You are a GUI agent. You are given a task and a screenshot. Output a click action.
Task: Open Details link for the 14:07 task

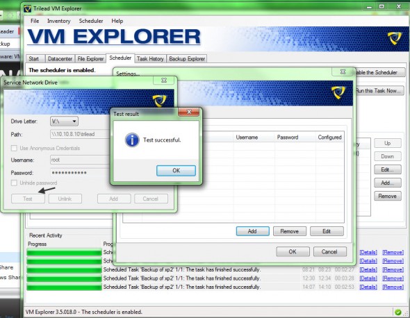pyautogui.click(x=368, y=287)
